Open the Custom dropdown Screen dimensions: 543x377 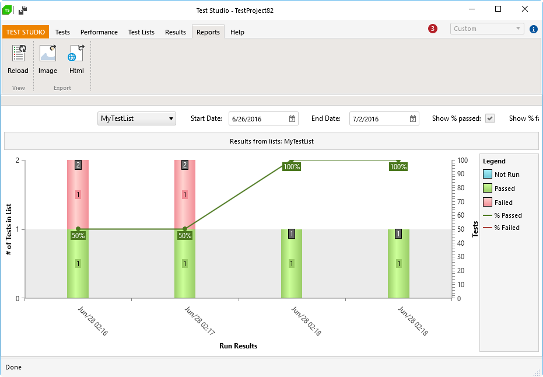point(487,29)
